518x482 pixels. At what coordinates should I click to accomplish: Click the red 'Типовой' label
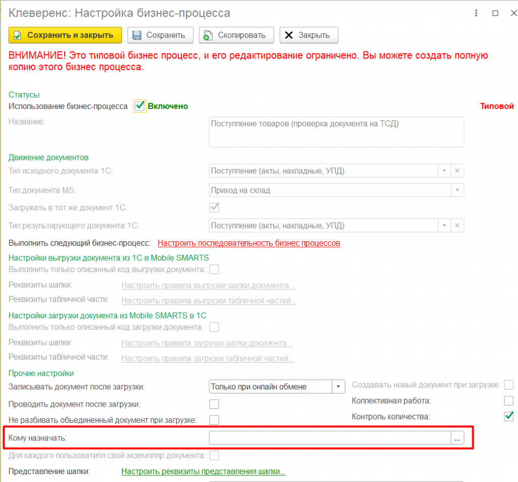pos(497,106)
